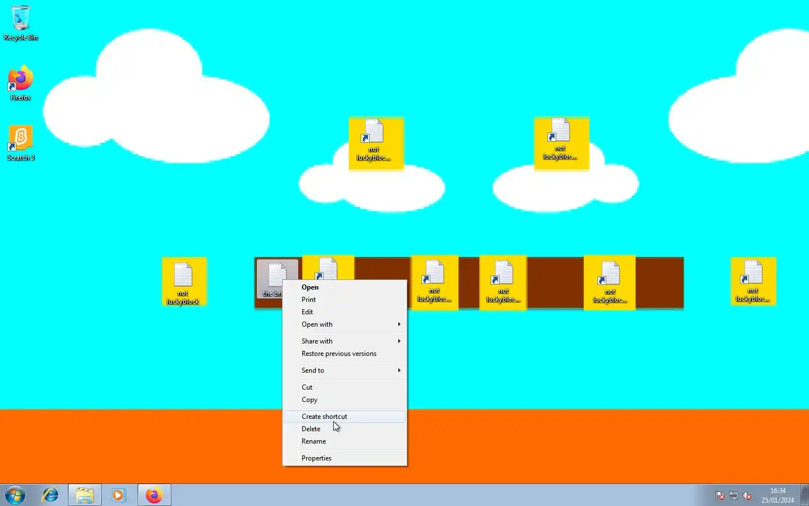Choose Rename in the context menu
Image resolution: width=809 pixels, height=506 pixels.
click(344, 441)
